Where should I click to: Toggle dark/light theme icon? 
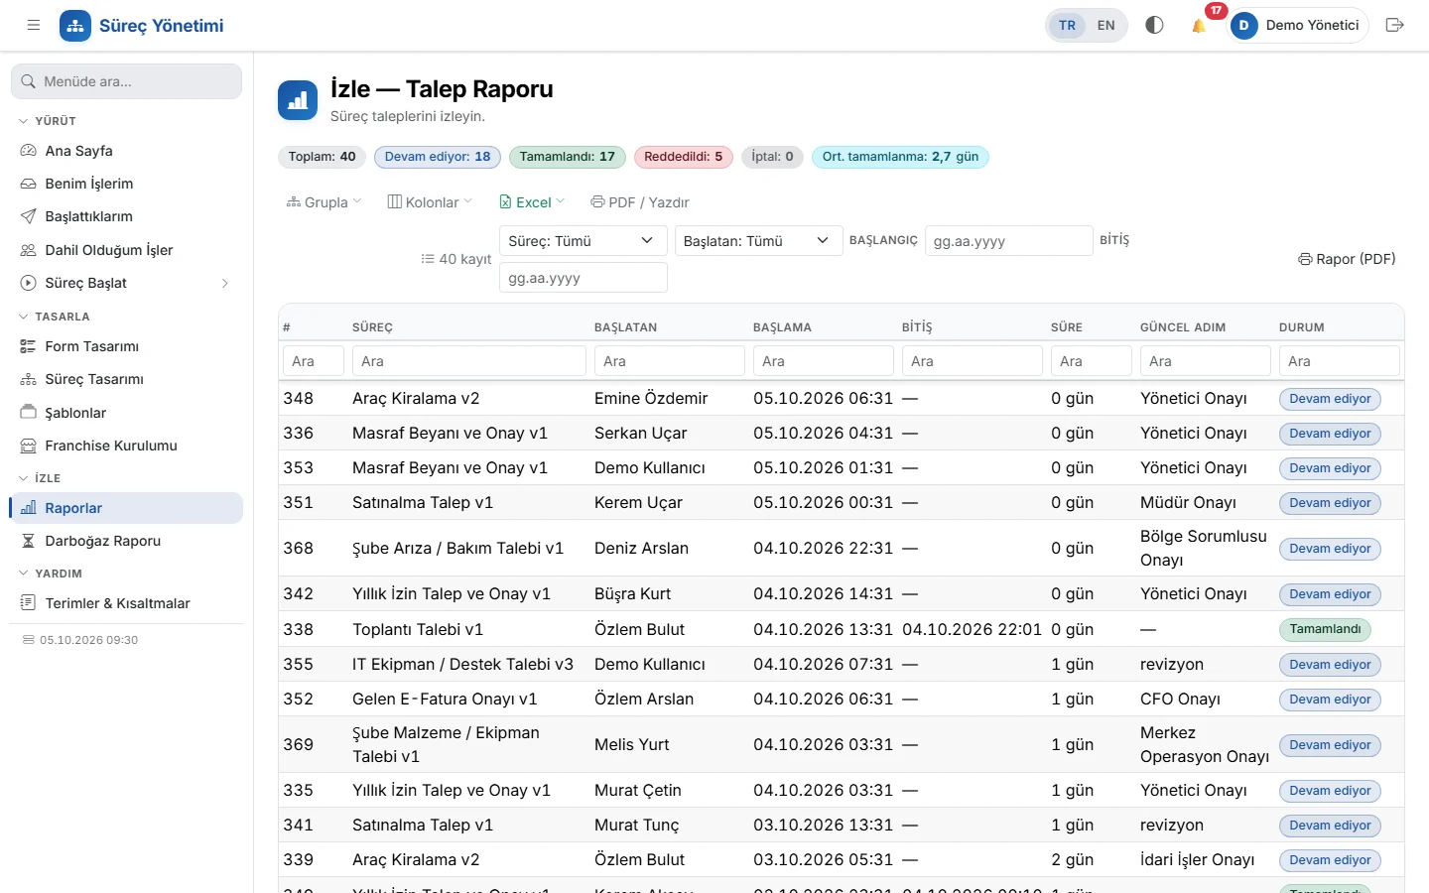pos(1154,25)
